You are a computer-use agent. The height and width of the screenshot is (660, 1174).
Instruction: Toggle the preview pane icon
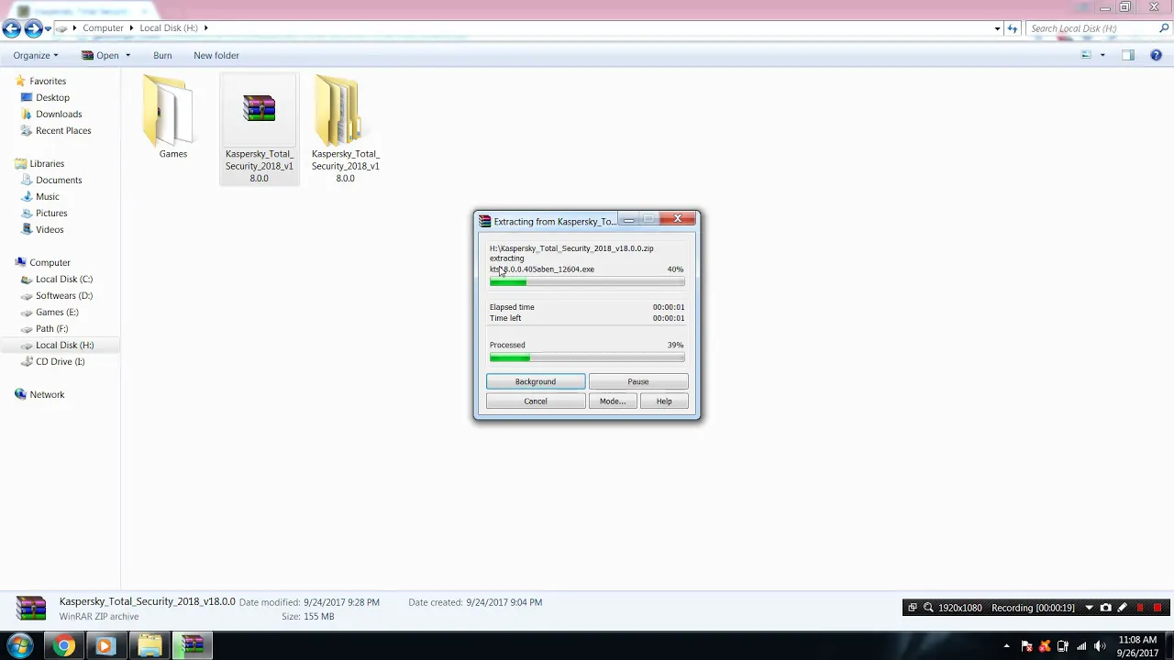coord(1128,56)
